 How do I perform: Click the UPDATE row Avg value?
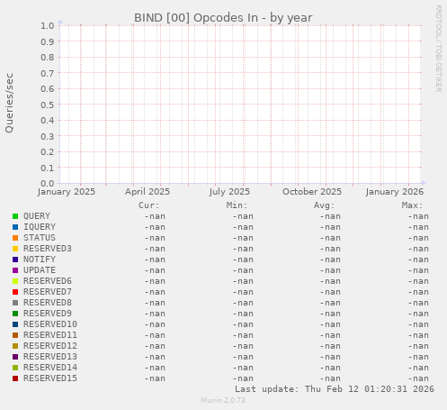point(330,270)
